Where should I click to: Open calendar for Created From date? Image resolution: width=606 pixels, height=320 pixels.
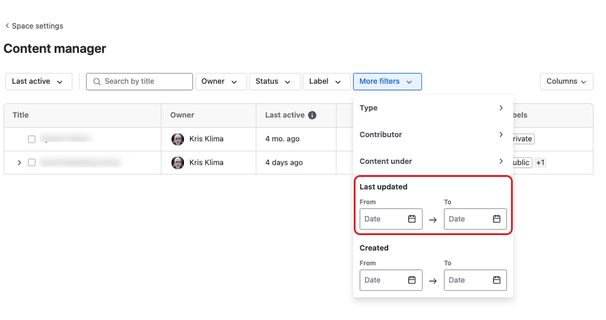pyautogui.click(x=412, y=280)
